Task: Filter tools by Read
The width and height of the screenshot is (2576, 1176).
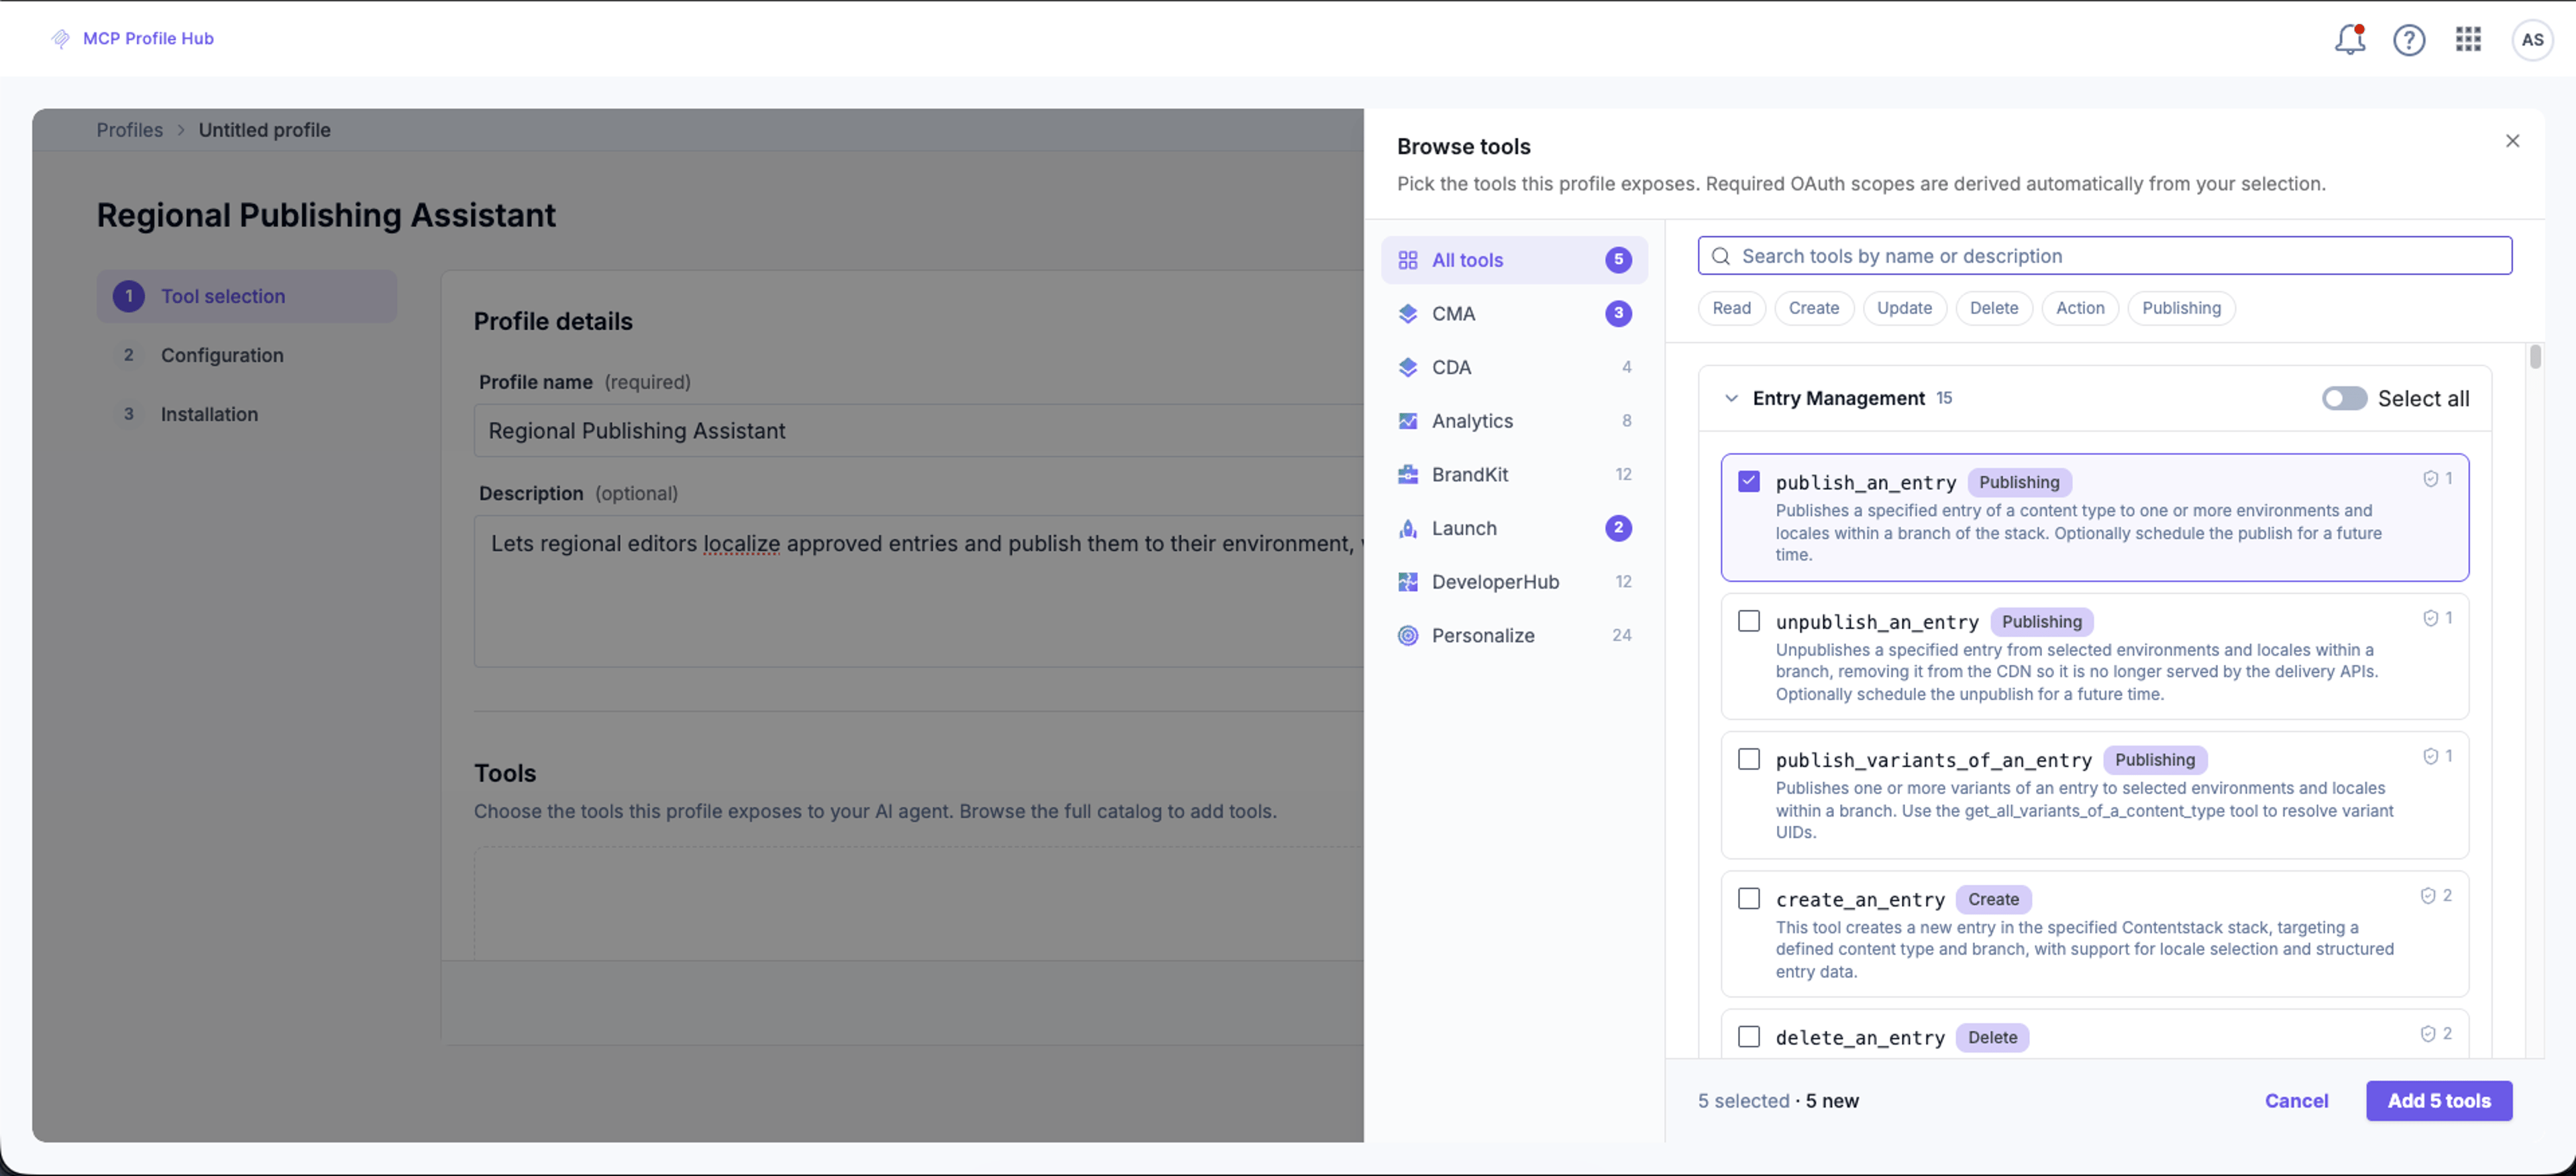Action: 1731,308
